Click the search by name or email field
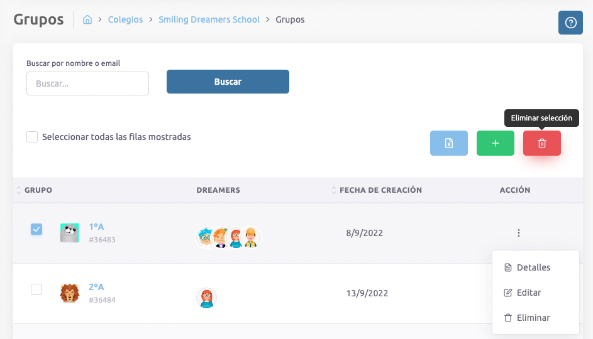 click(x=87, y=83)
